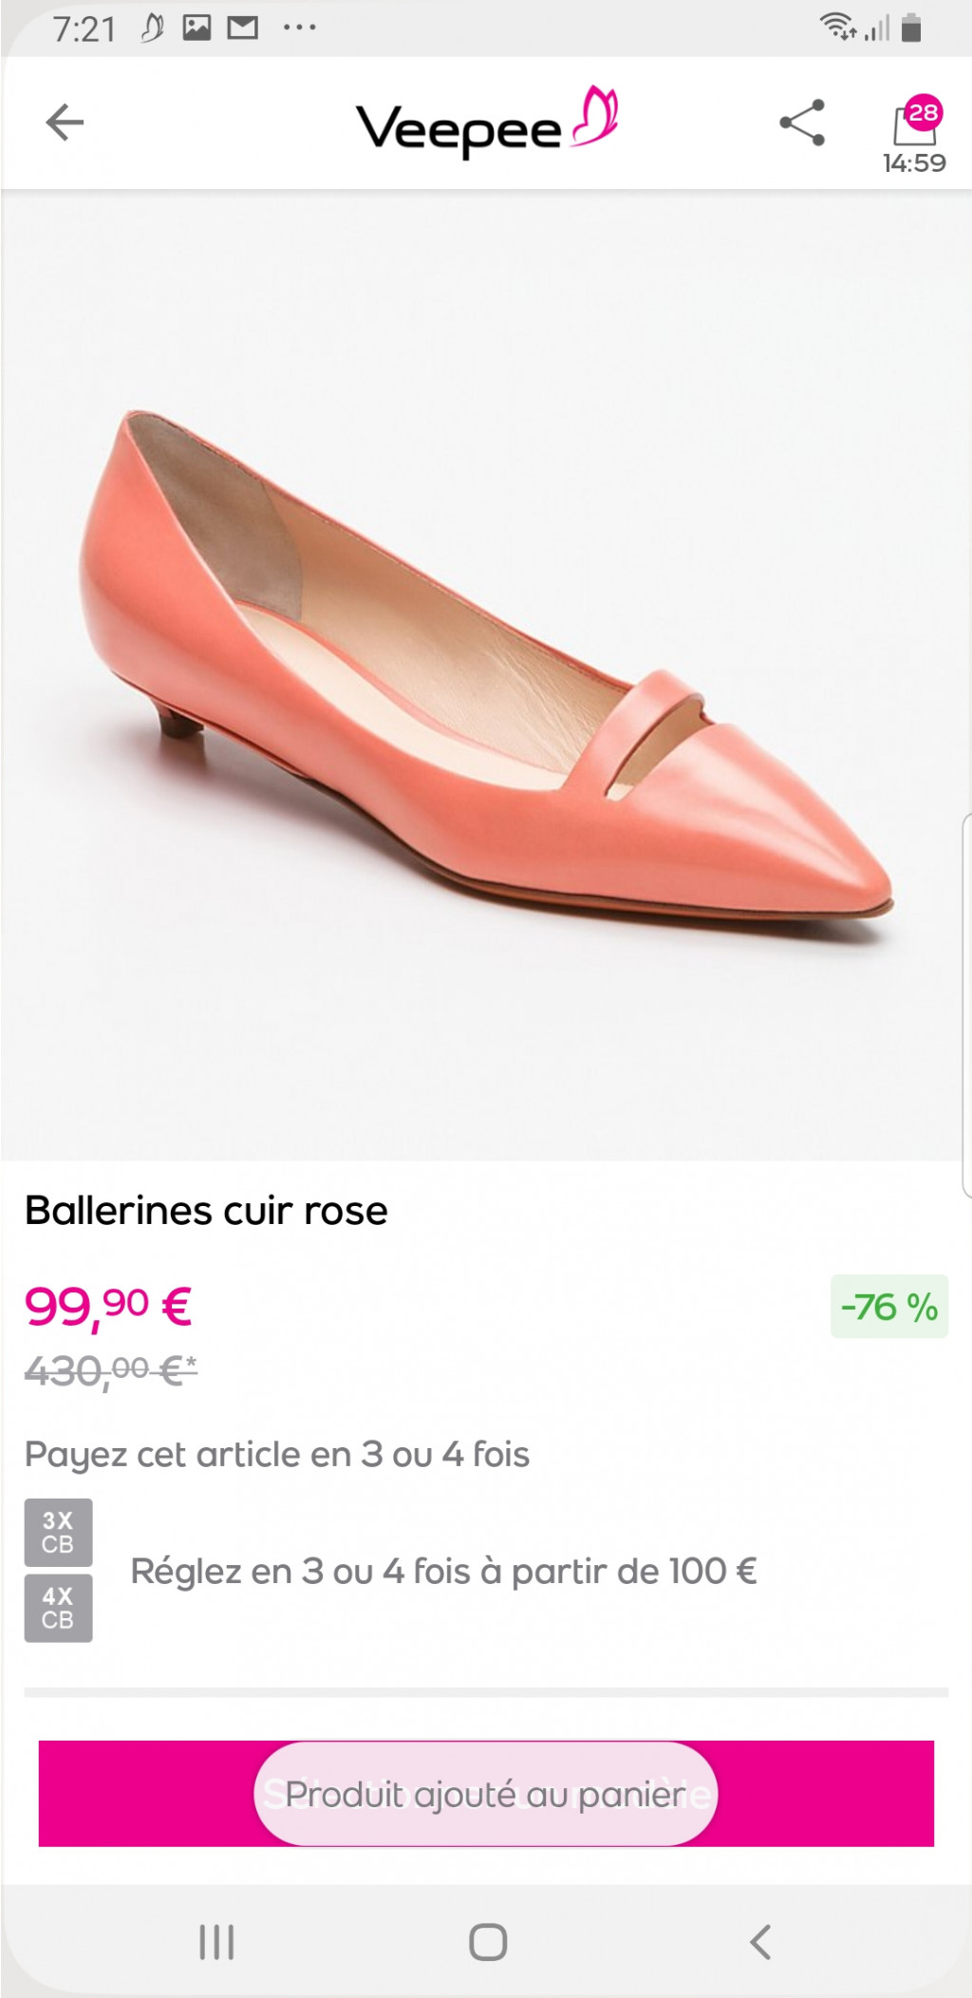Tap the crossed-out 430,00 € price
This screenshot has height=1998, width=972.
click(x=110, y=1370)
